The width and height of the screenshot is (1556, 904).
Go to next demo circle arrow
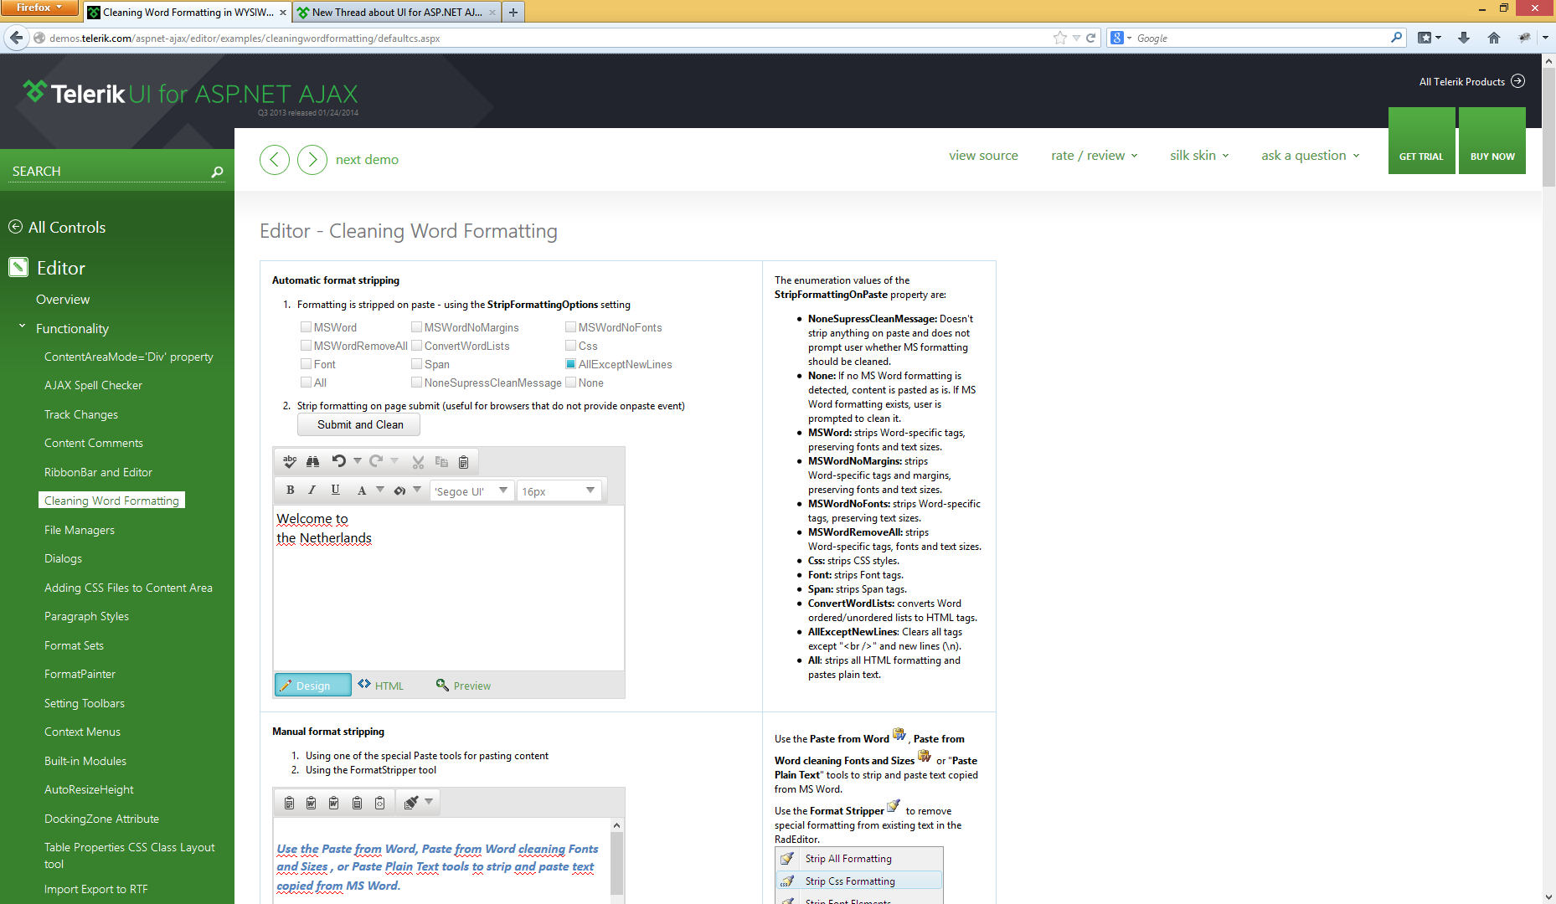[x=312, y=159]
